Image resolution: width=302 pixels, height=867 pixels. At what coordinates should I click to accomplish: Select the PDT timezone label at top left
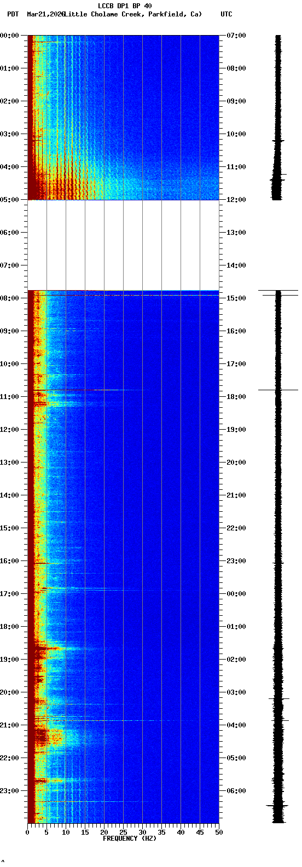(x=13, y=14)
